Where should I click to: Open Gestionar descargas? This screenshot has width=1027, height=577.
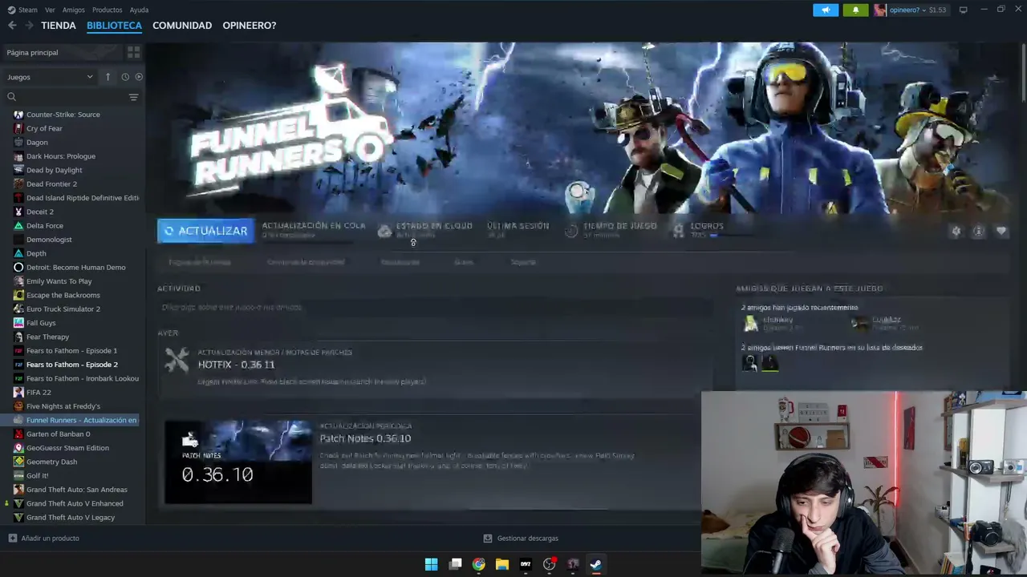[x=521, y=539]
